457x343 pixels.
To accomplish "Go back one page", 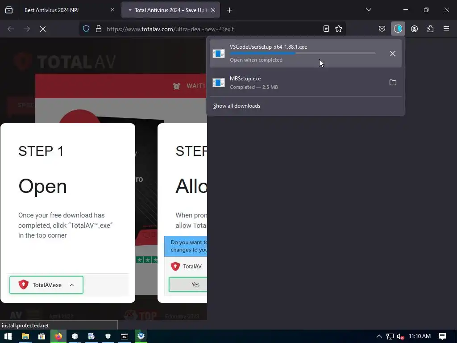I will [11, 29].
